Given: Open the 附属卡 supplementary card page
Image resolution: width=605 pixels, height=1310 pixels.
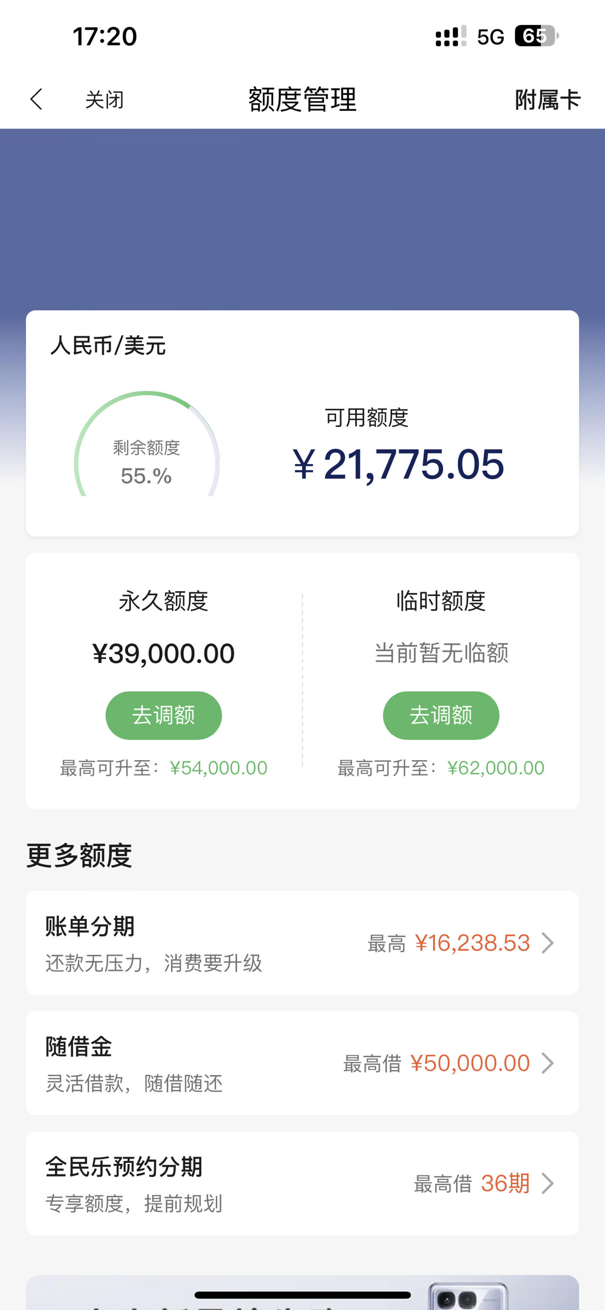Looking at the screenshot, I should click(548, 100).
